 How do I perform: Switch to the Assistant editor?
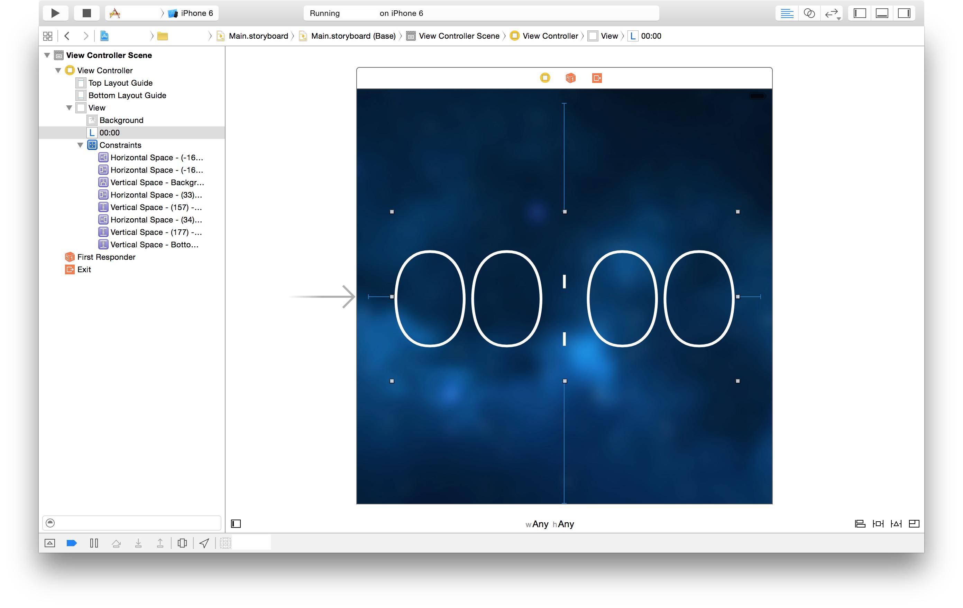point(809,13)
